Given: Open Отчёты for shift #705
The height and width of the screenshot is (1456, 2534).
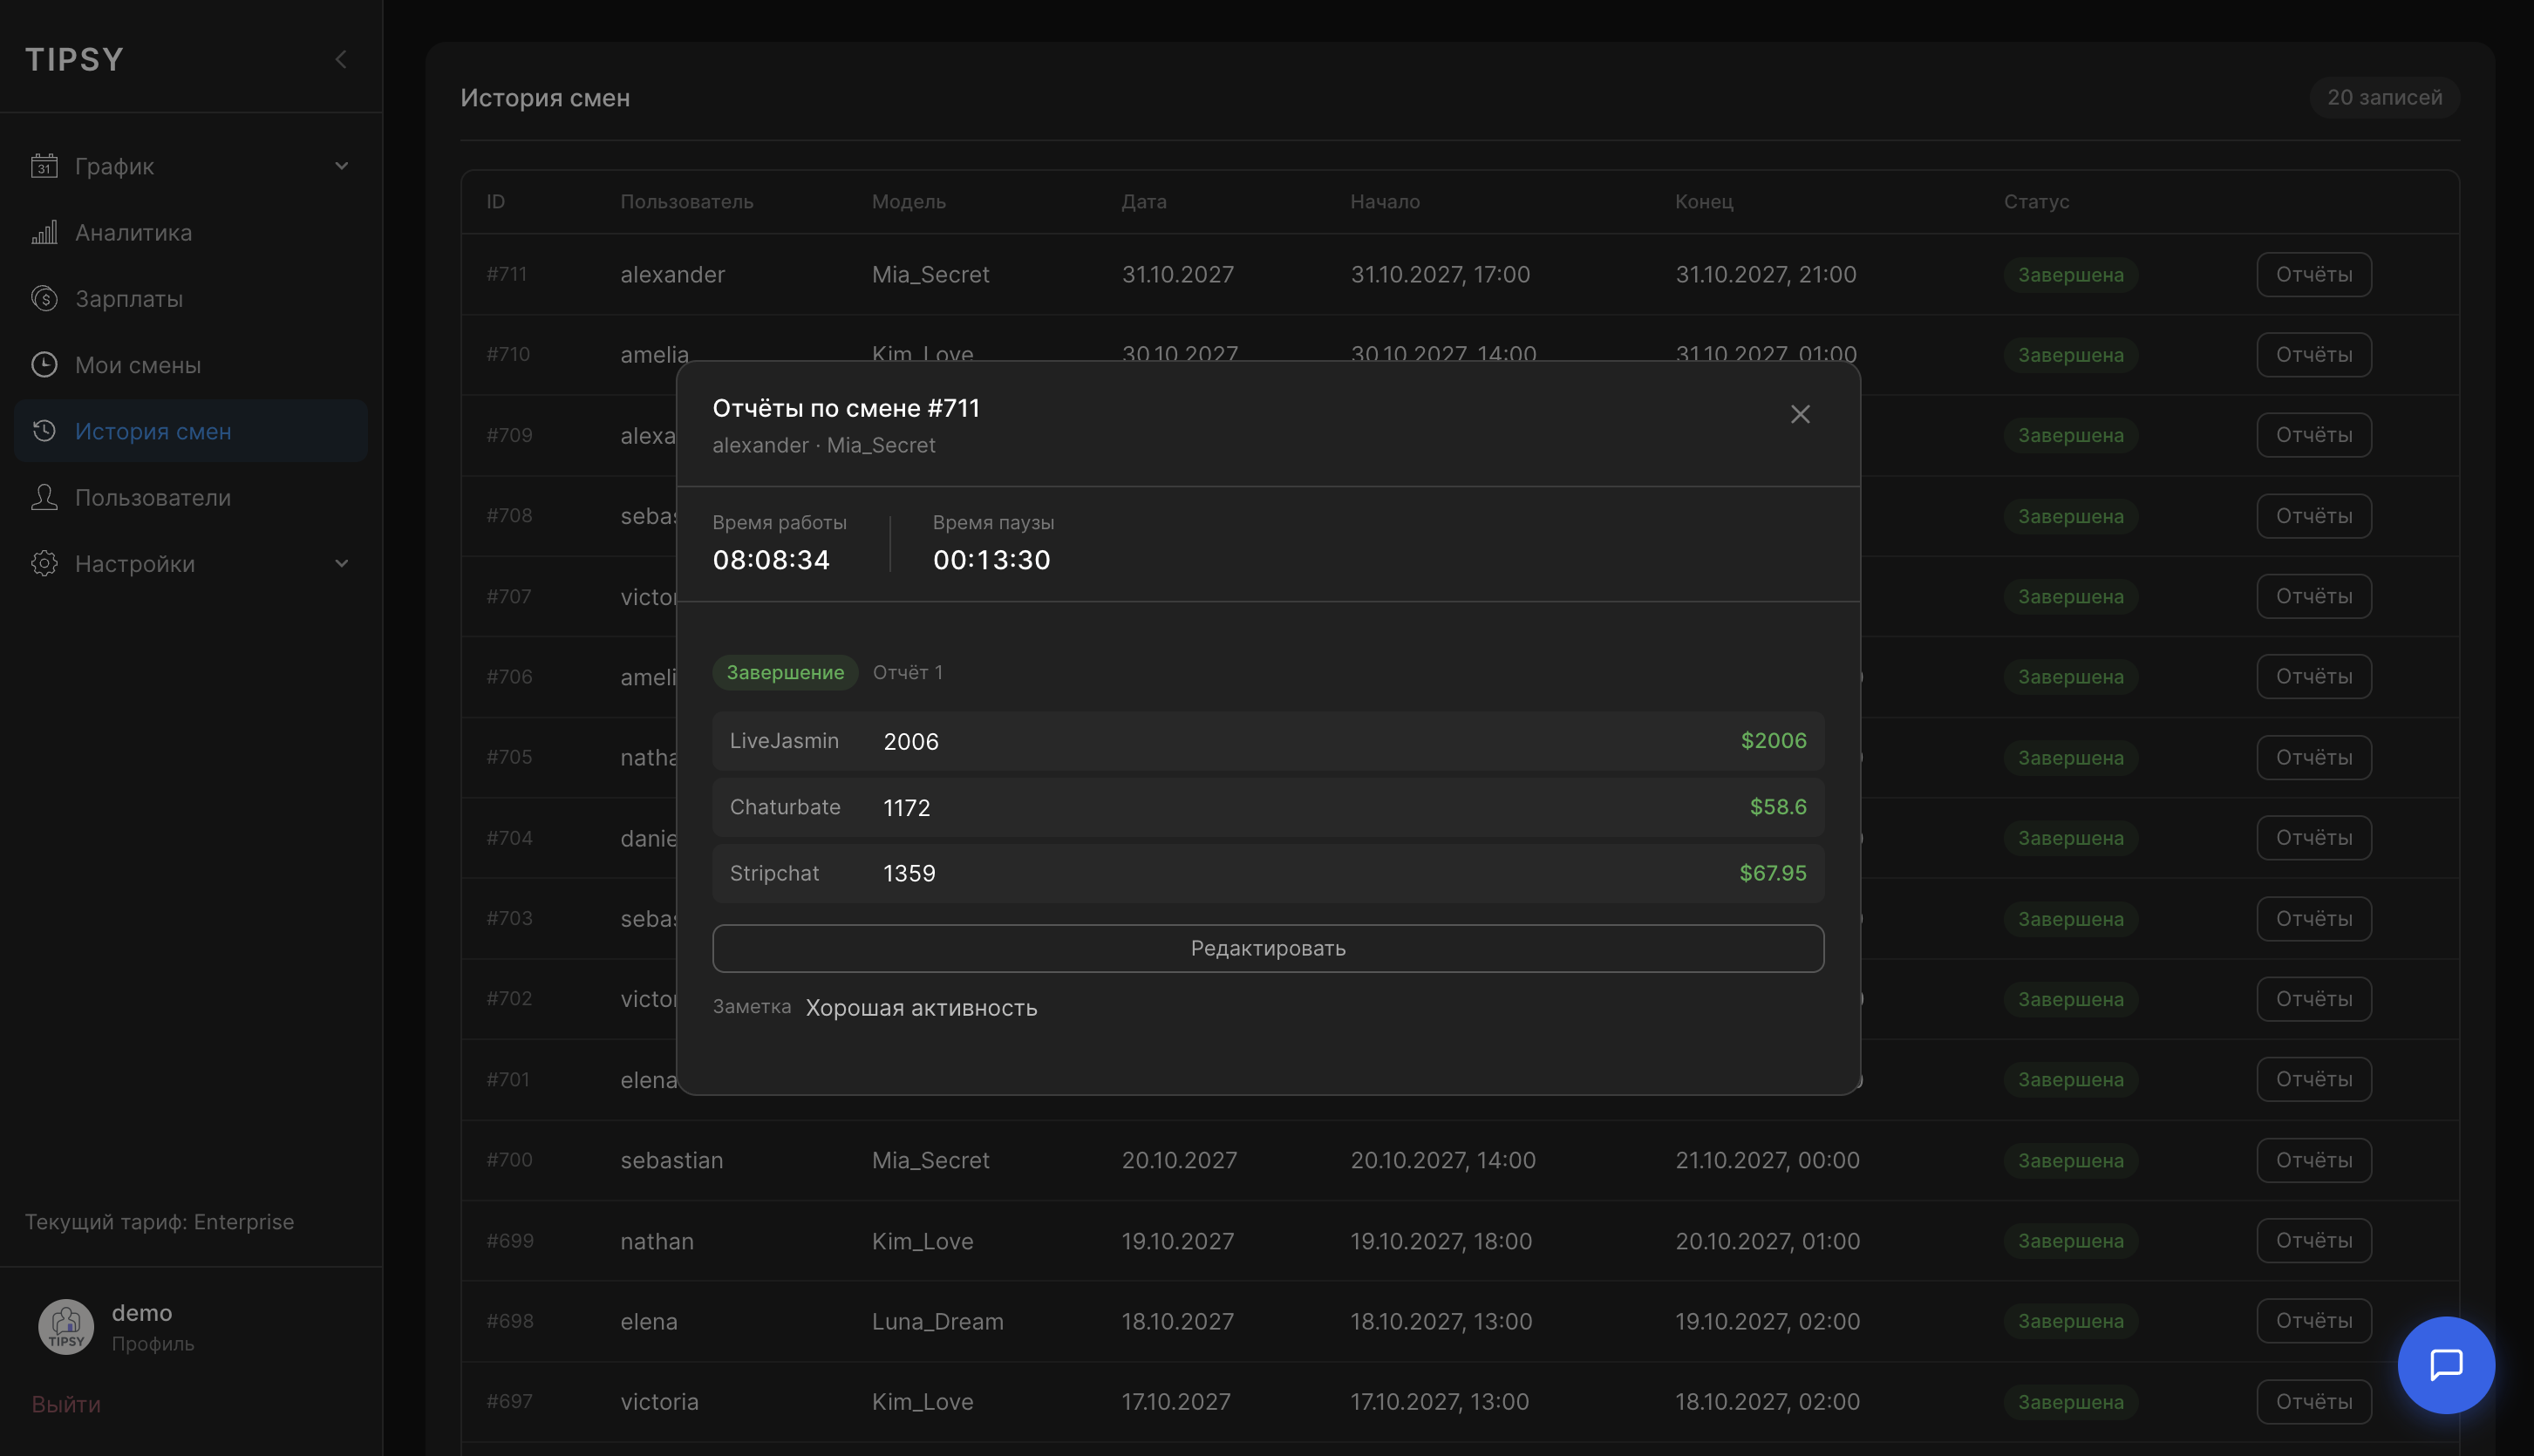Looking at the screenshot, I should point(2314,757).
